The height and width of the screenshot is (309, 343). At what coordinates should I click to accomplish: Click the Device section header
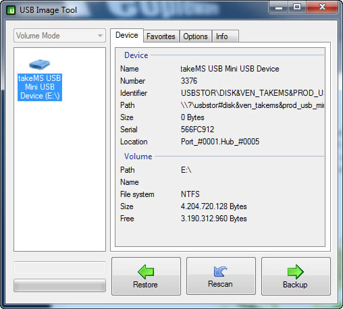point(136,55)
